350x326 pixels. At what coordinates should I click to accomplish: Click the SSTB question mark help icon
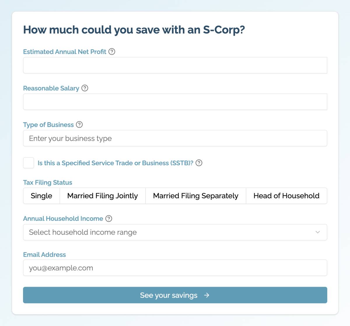pos(199,163)
